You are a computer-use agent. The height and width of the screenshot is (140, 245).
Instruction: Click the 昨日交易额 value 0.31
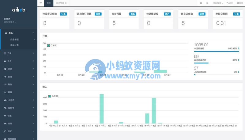pos(221,23)
